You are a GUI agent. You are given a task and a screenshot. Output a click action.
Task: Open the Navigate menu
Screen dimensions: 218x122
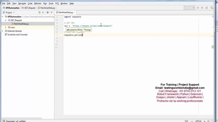22,3
